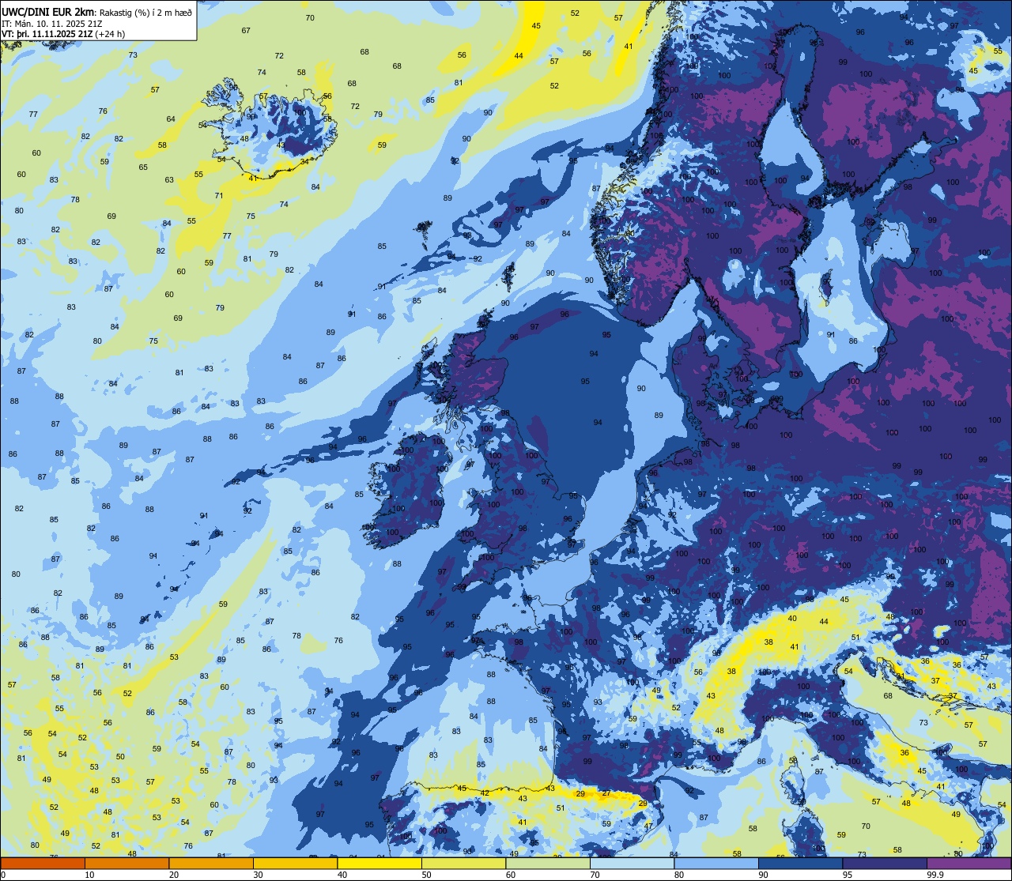Click the '31' humidity value on the Adriatic coast

(x=900, y=676)
